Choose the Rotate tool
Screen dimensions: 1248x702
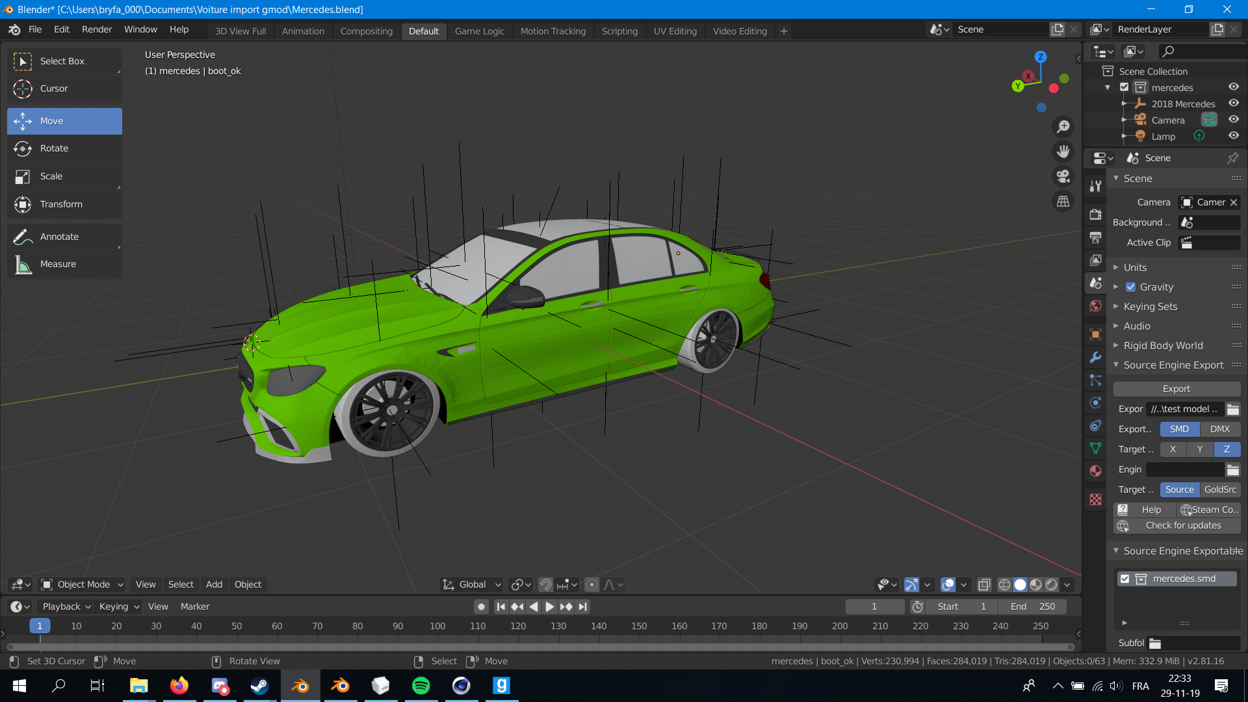(x=64, y=148)
